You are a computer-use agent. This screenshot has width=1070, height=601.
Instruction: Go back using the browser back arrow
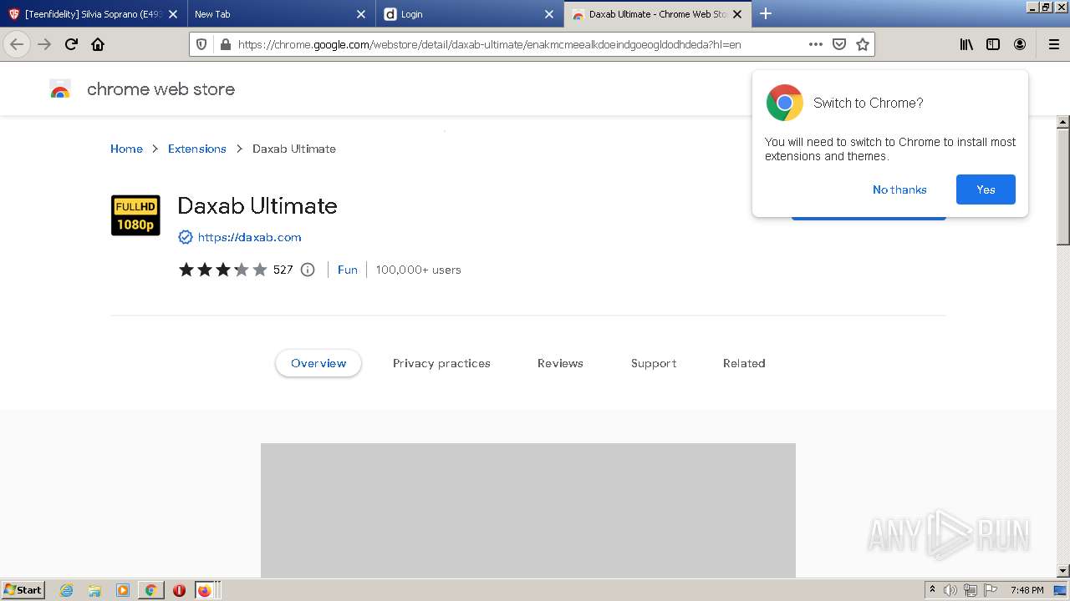pos(17,44)
